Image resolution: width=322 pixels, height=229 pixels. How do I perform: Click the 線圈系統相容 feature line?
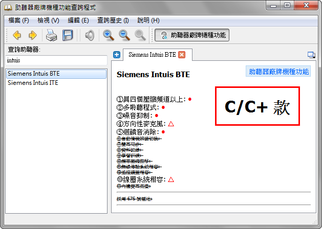point(145,179)
